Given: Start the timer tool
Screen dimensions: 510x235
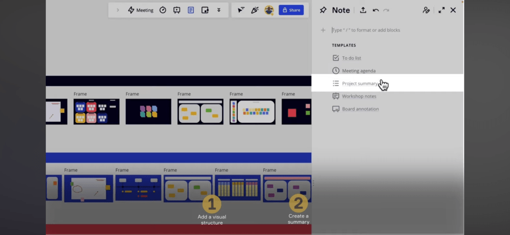Looking at the screenshot, I should 163,10.
